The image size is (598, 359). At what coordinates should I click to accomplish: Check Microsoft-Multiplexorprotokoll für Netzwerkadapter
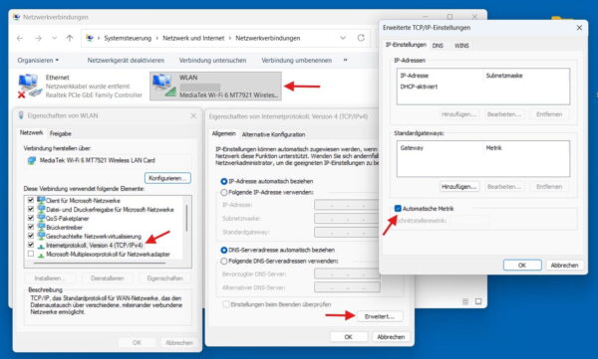point(31,254)
